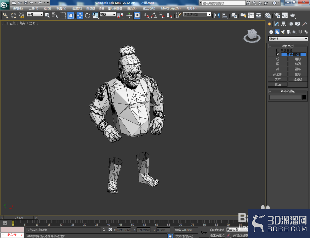The height and width of the screenshot is (238, 310).
Task: Switch to the Hierarchy command panel tab
Action: (284, 24)
